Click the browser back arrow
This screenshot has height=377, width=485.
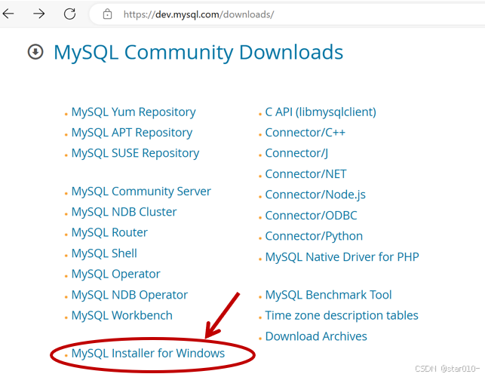pyautogui.click(x=8, y=14)
